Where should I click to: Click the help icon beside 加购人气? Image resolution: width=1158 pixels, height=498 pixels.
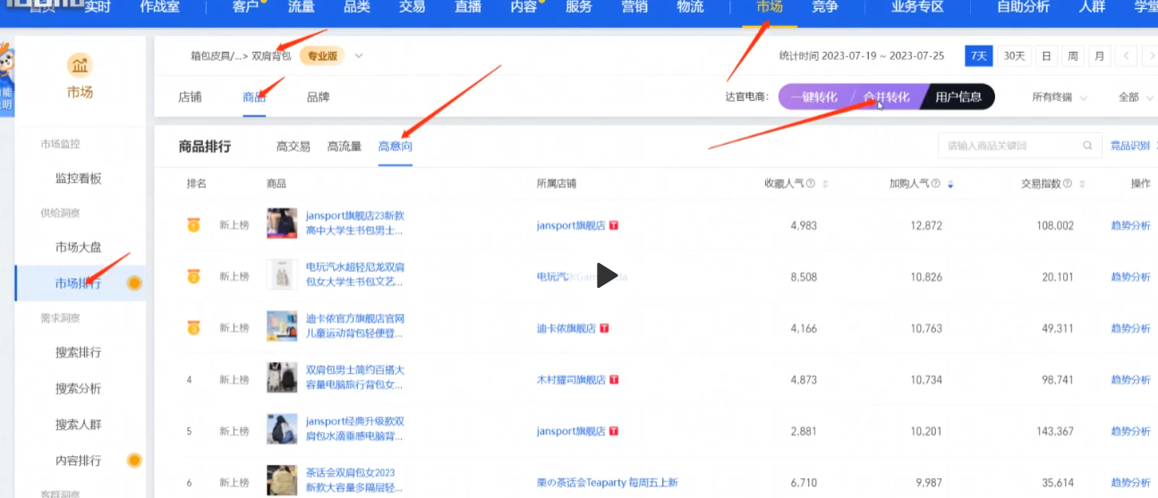[x=935, y=183]
